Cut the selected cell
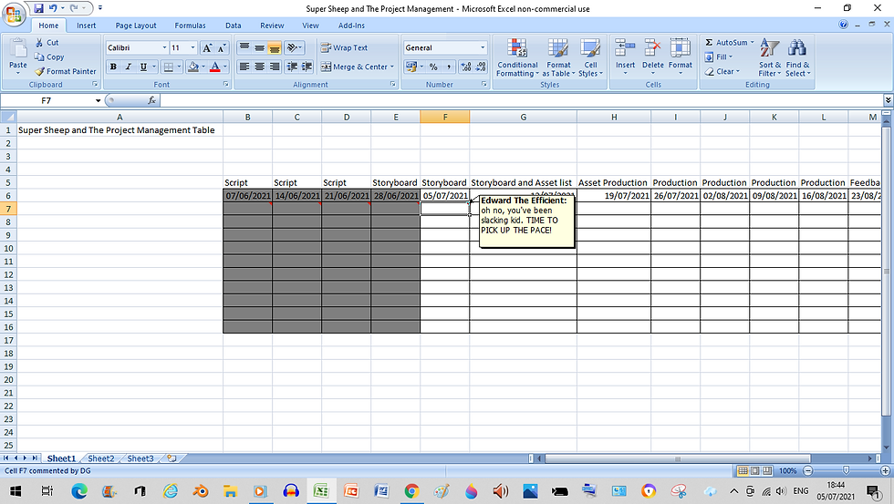The height and width of the screenshot is (504, 894). [x=47, y=43]
